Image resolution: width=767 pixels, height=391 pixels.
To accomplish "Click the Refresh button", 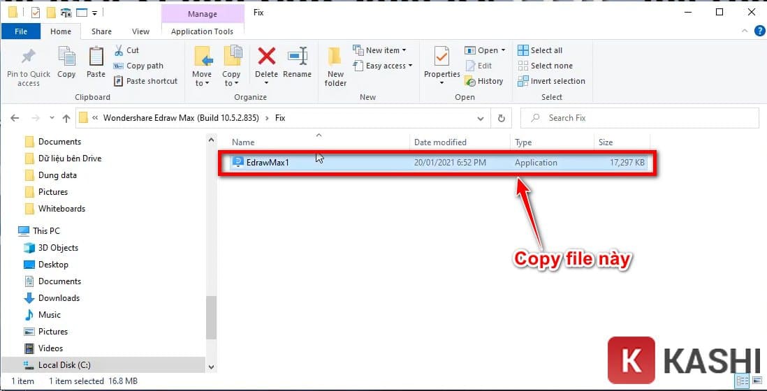I will click(501, 118).
